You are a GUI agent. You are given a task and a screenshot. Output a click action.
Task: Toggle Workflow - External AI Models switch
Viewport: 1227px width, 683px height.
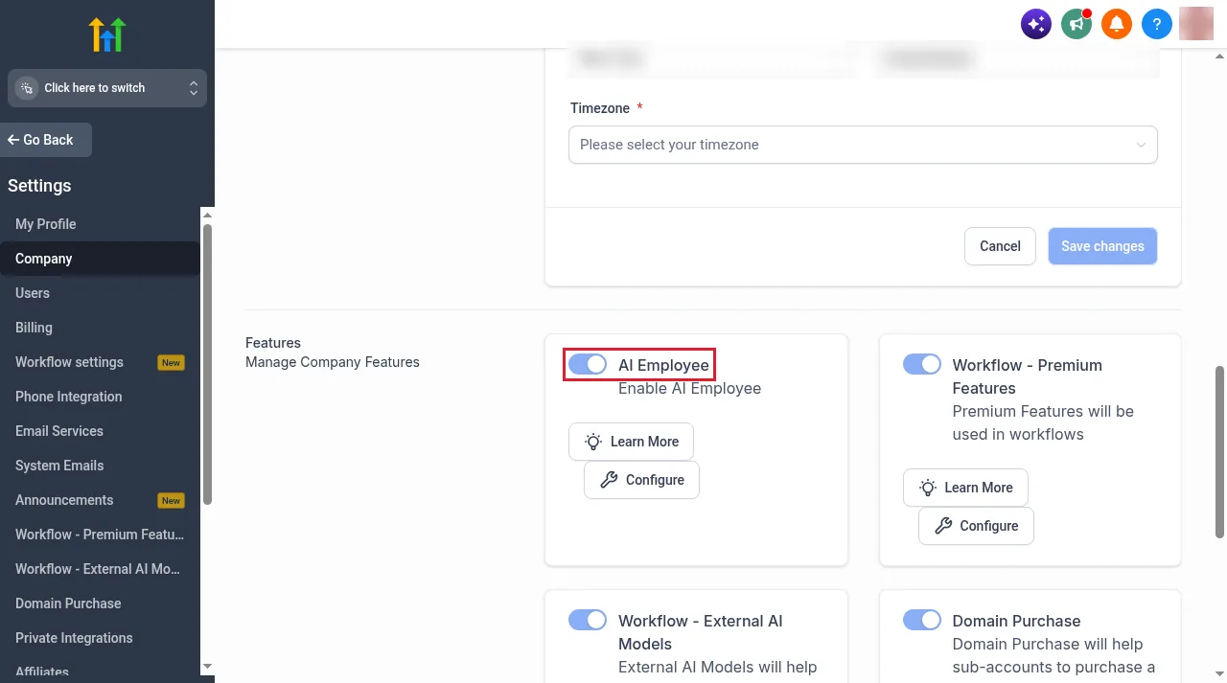click(x=588, y=620)
